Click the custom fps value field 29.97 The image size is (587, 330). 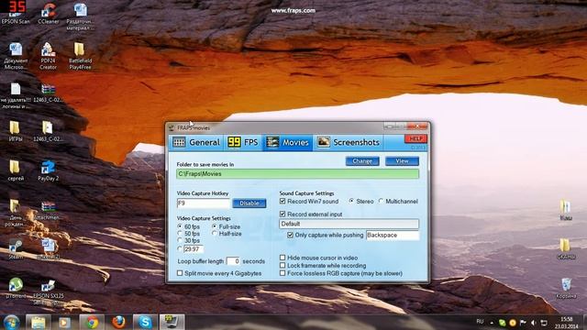pos(194,248)
